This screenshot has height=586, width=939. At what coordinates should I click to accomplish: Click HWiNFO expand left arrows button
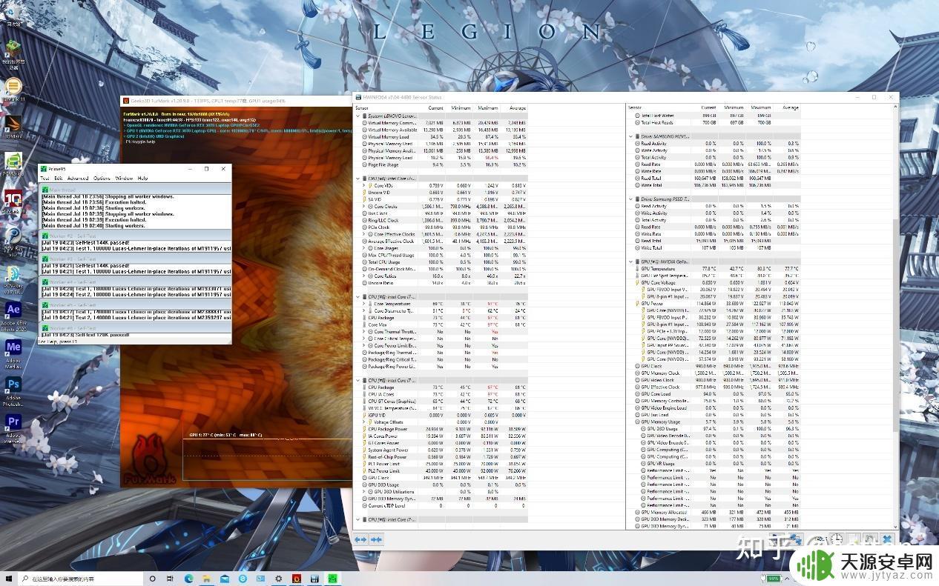[360, 539]
